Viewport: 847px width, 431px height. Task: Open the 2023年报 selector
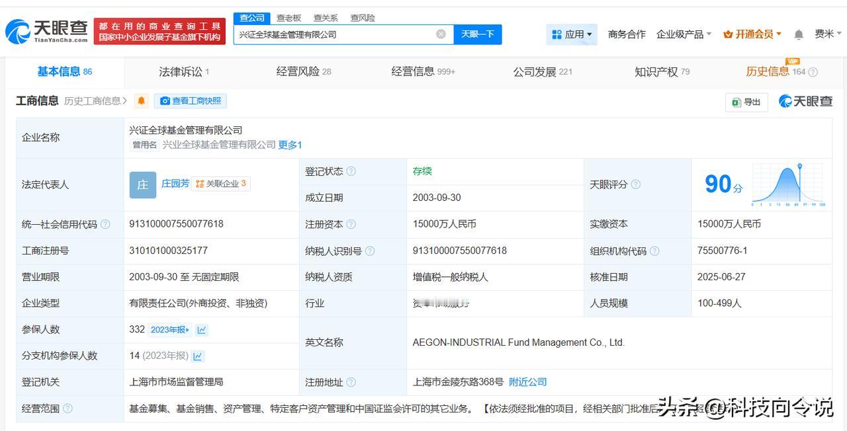(170, 330)
